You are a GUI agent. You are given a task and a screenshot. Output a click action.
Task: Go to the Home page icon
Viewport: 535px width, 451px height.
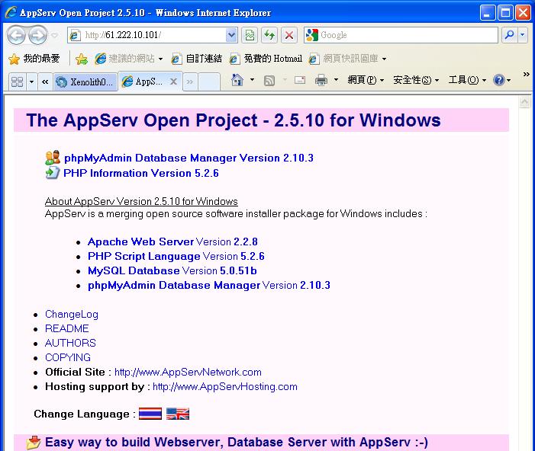[x=237, y=80]
